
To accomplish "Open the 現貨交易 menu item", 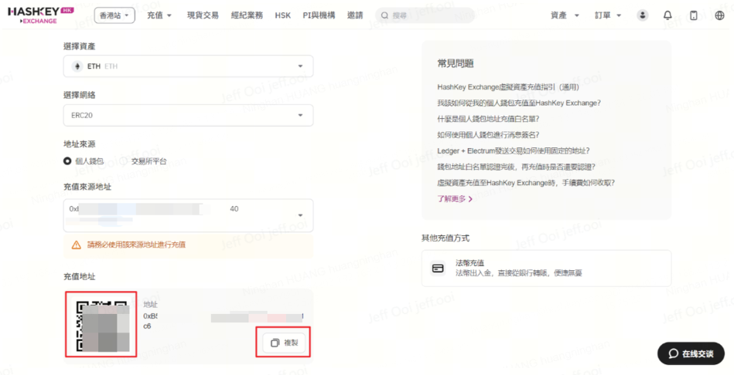I will pos(203,15).
